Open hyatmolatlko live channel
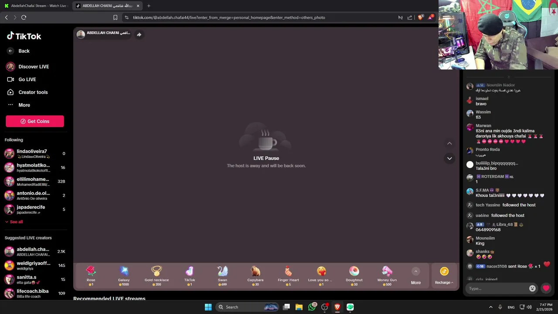The height and width of the screenshot is (314, 558). click(x=35, y=167)
